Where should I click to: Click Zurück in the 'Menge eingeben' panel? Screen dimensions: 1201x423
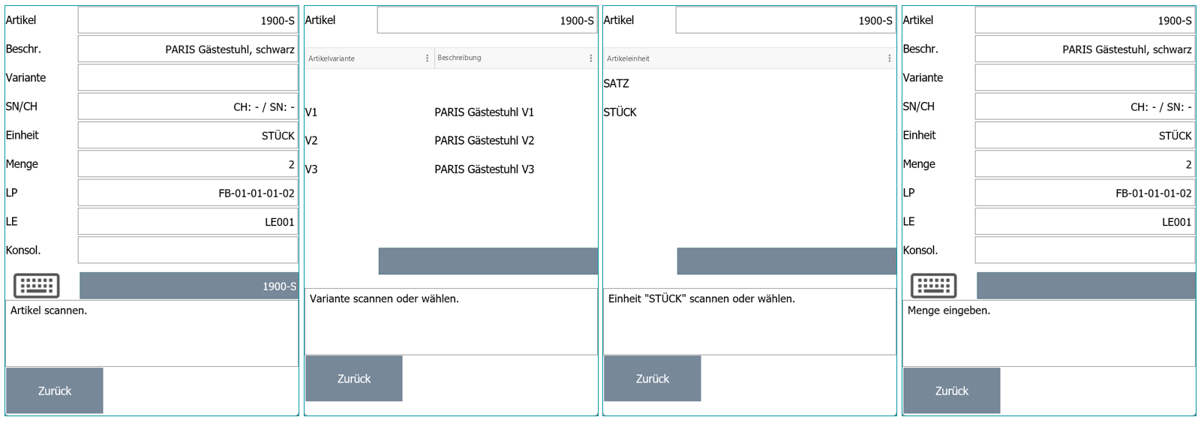coord(951,391)
